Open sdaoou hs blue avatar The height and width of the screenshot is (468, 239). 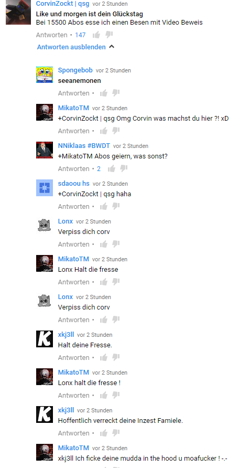(x=45, y=188)
